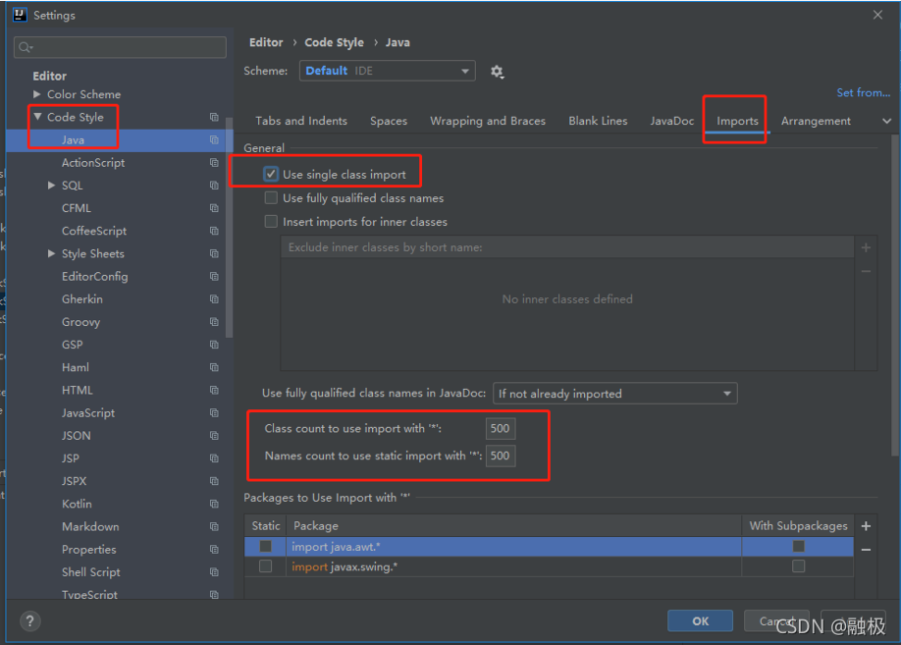This screenshot has width=901, height=645.
Task: Click the copy icon beside ActionScript
Action: (x=214, y=163)
